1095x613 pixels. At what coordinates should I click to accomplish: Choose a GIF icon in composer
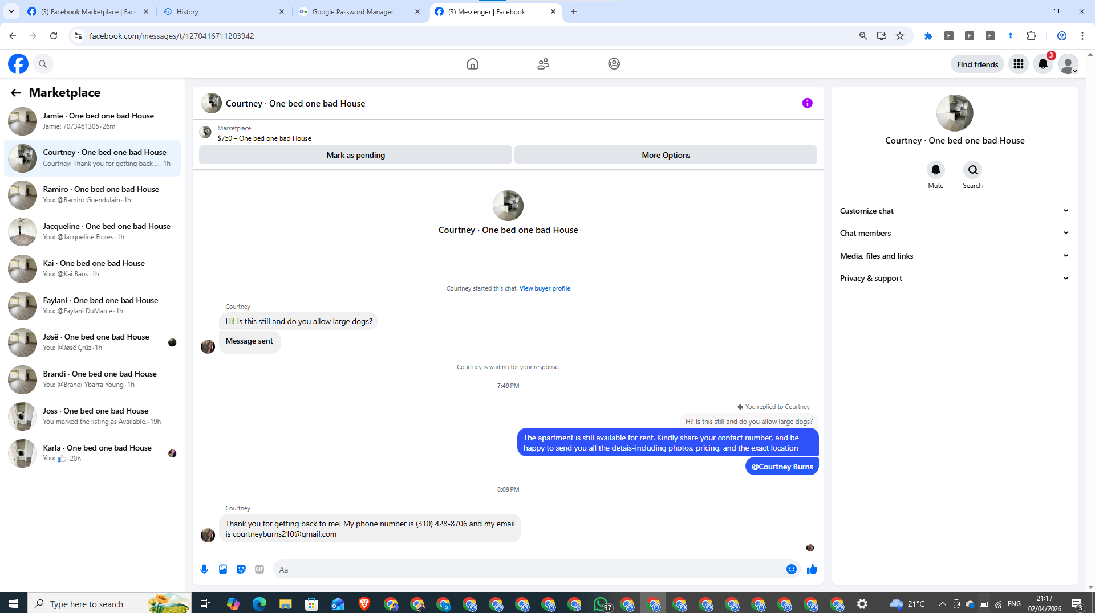[259, 569]
